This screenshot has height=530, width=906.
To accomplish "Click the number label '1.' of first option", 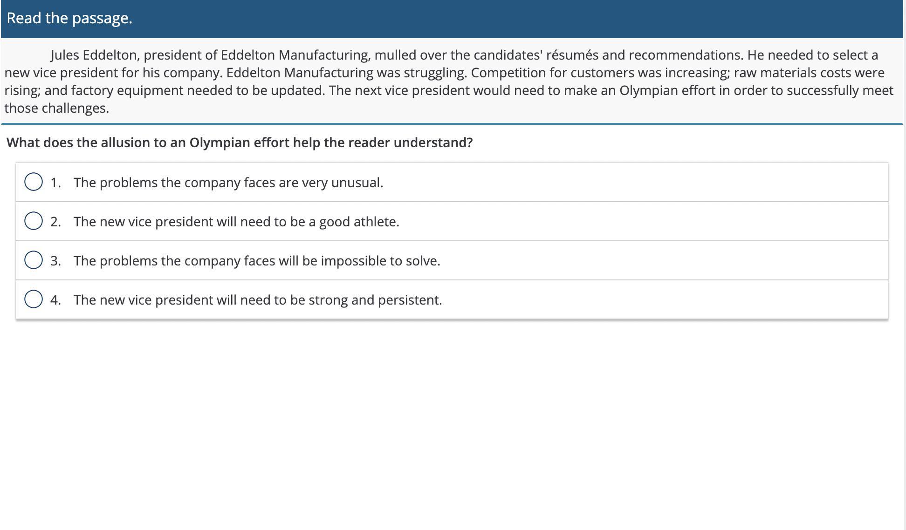I will [55, 183].
